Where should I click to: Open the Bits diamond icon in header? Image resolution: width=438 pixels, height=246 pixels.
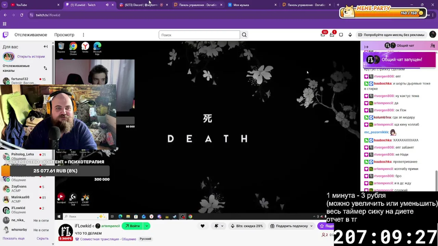click(350, 35)
